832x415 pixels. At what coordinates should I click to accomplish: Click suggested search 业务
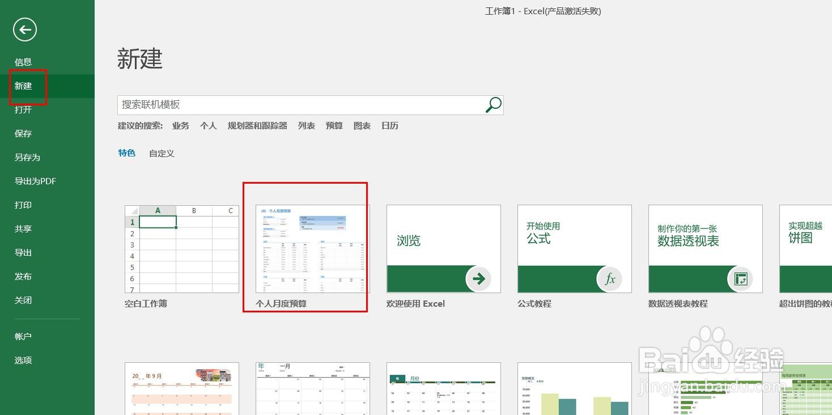pyautogui.click(x=181, y=126)
